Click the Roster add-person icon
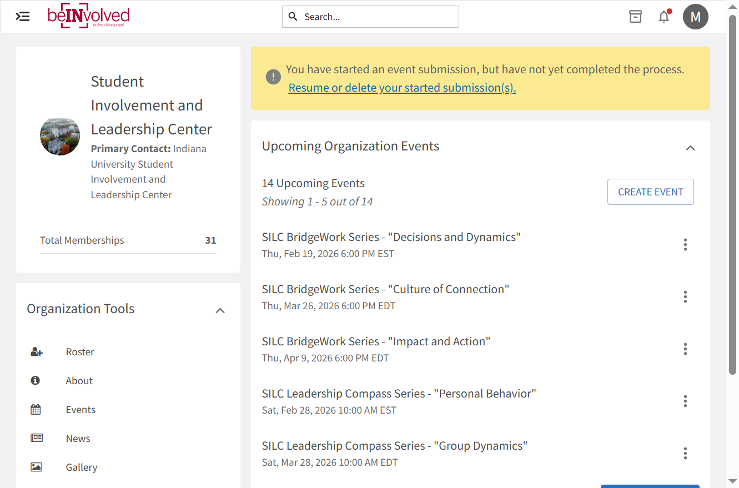The image size is (739, 488). (x=37, y=352)
